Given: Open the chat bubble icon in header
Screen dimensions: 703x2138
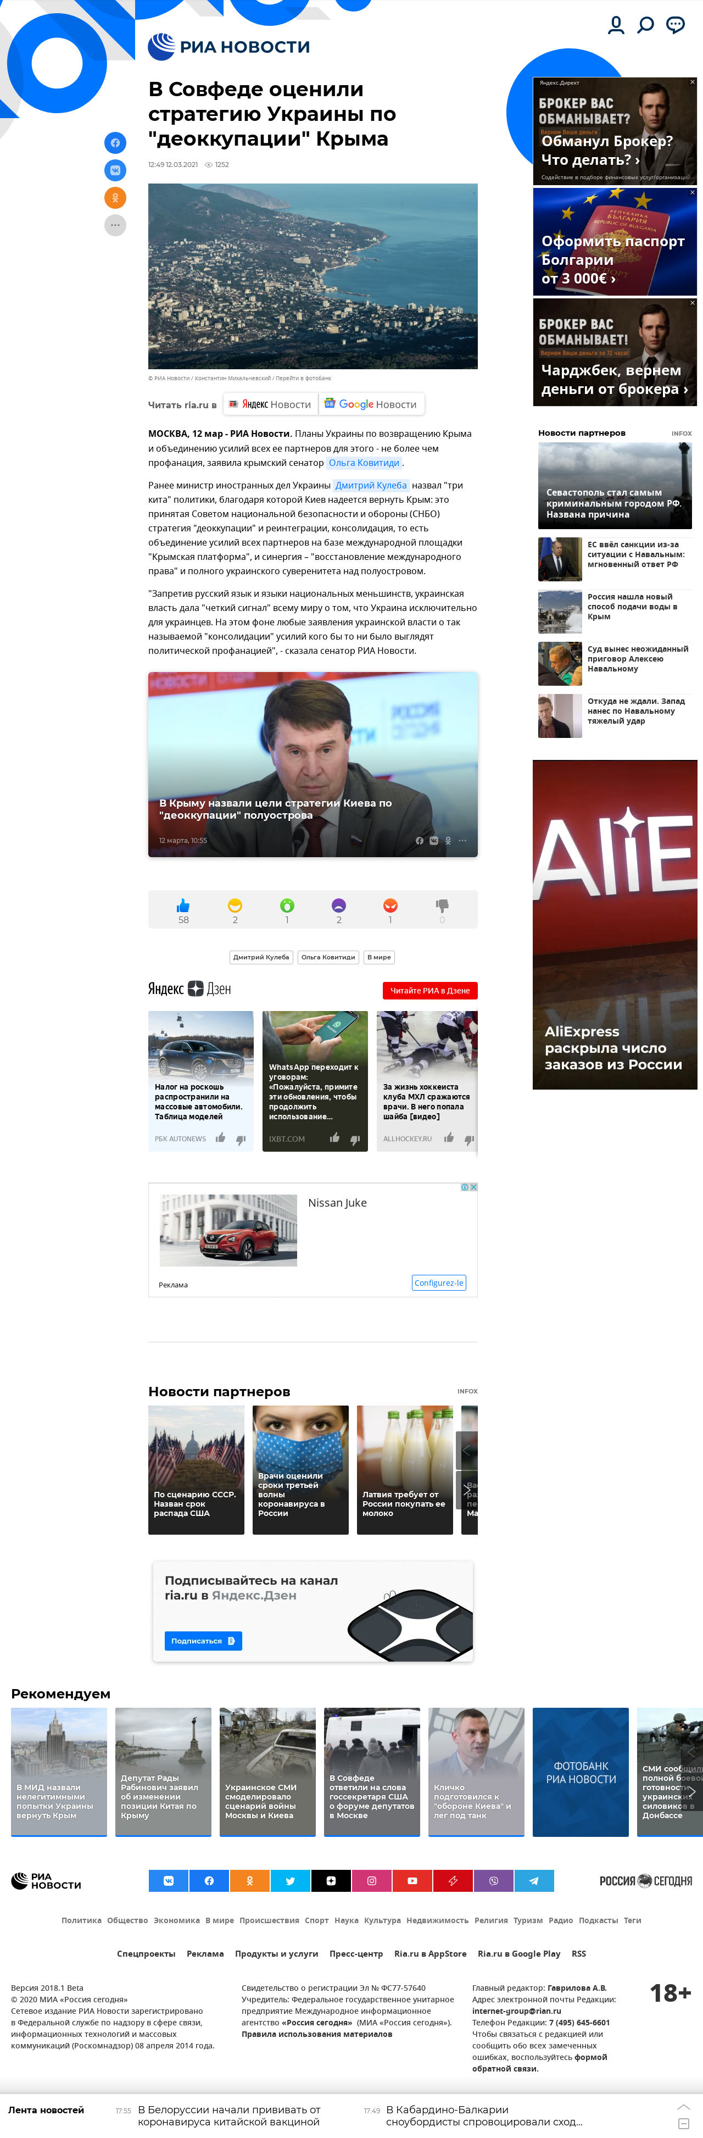Looking at the screenshot, I should [676, 26].
